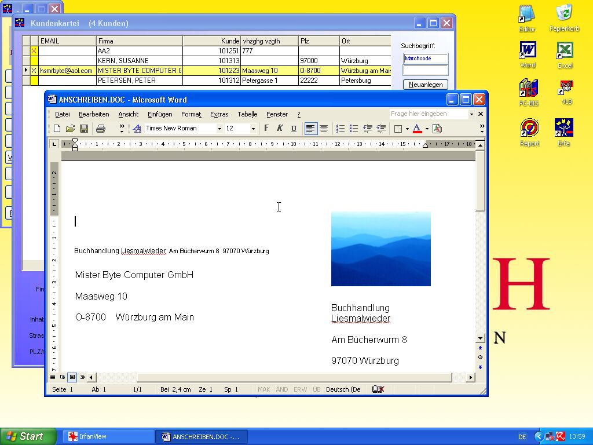Open the Tabelle menu
The width and height of the screenshot is (593, 445).
247,114
